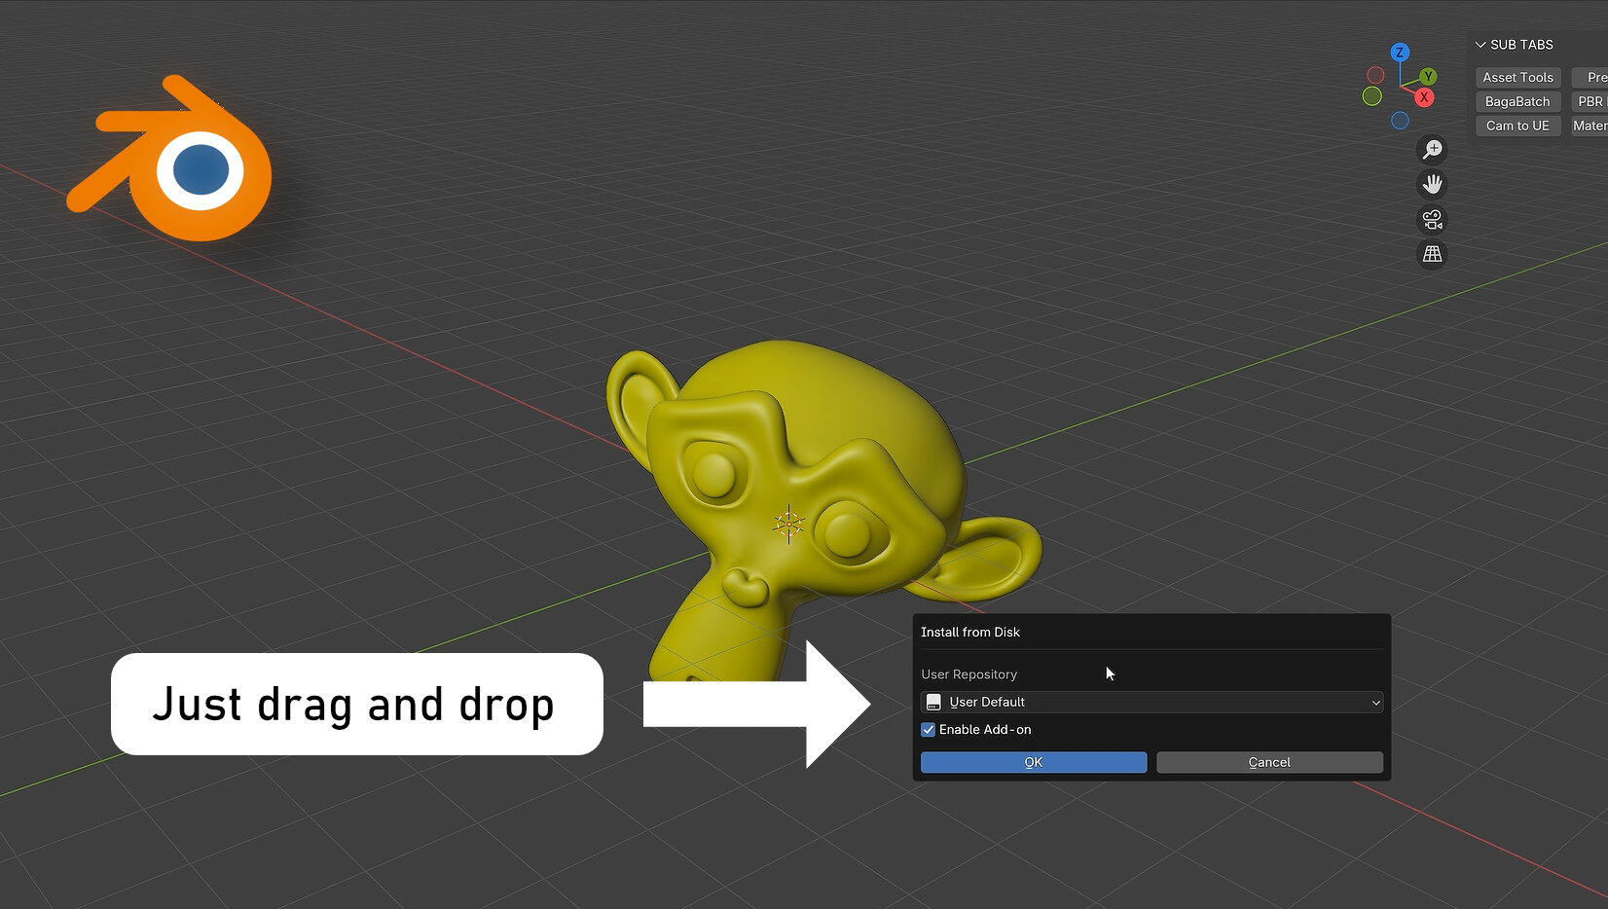Viewport: 1608px width, 909px height.
Task: Click the negative X axis circle on gizmo
Action: 1375,75
